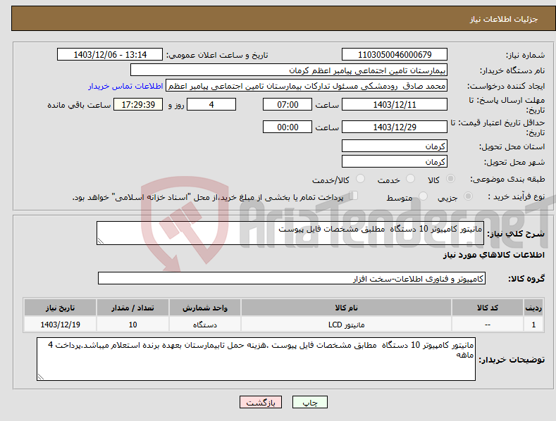Select the کالا/خدمت radio button
The width and height of the screenshot is (556, 421).
360,179
